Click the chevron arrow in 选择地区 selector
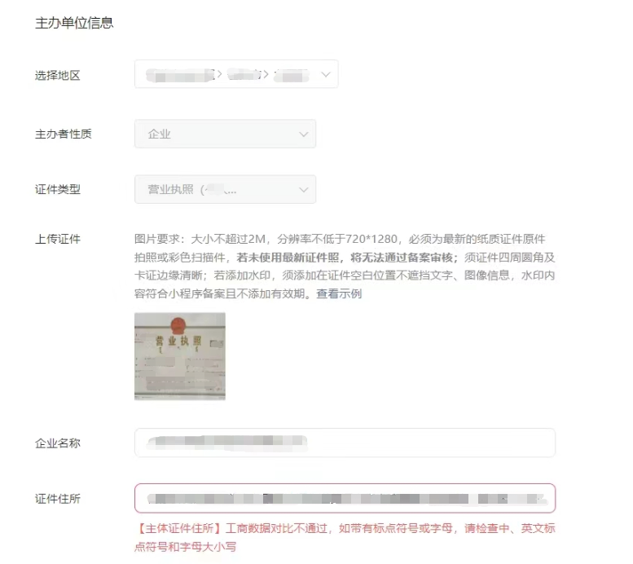The height and width of the screenshot is (564, 633). 325,74
